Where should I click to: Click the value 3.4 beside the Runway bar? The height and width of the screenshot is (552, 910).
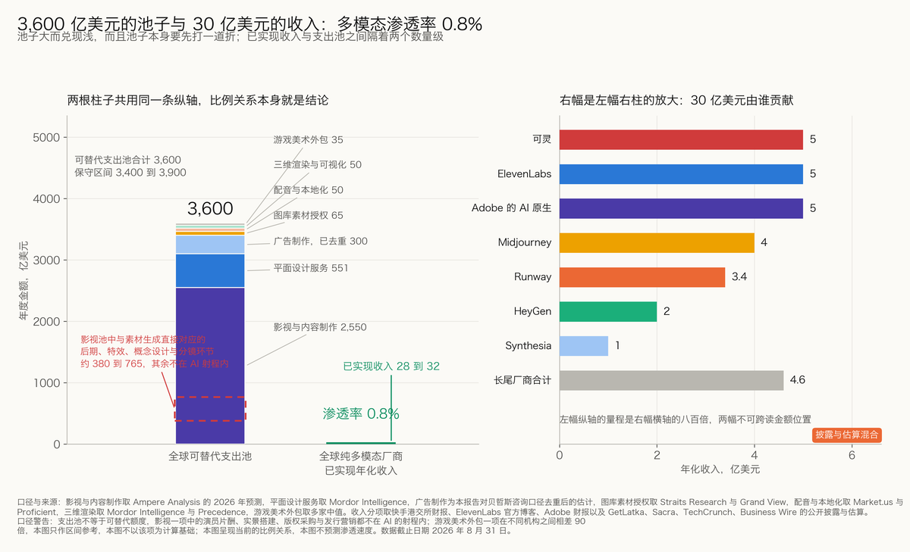tap(740, 277)
